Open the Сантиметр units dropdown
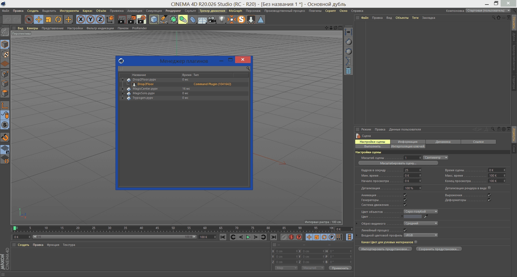The width and height of the screenshot is (517, 277). point(435,158)
